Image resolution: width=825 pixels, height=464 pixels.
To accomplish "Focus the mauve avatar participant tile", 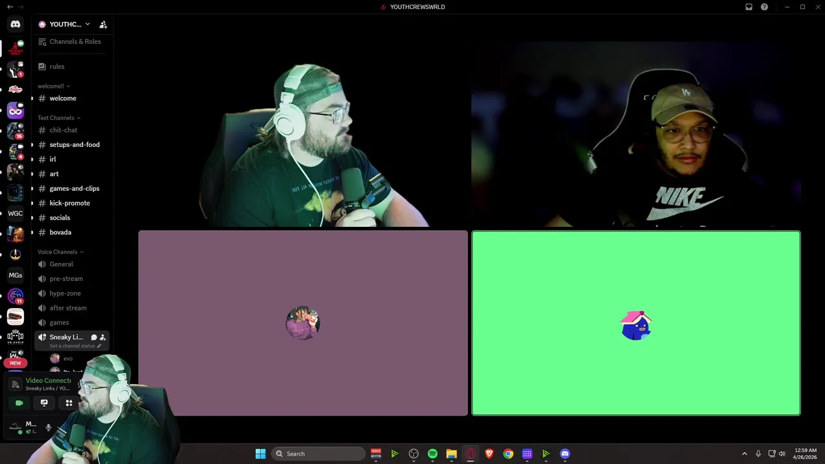I will pos(303,323).
